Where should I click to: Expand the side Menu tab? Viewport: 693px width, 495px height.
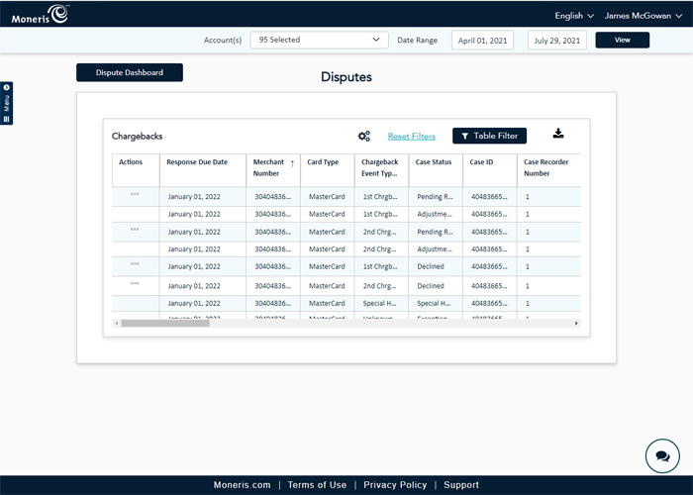(x=7, y=103)
